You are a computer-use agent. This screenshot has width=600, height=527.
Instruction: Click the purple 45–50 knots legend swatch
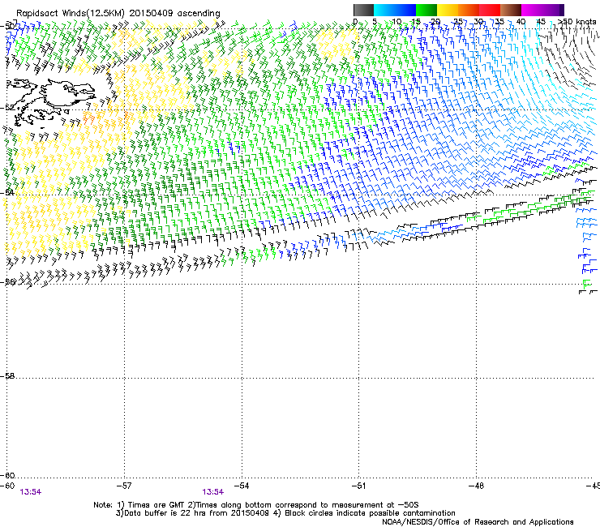553,10
